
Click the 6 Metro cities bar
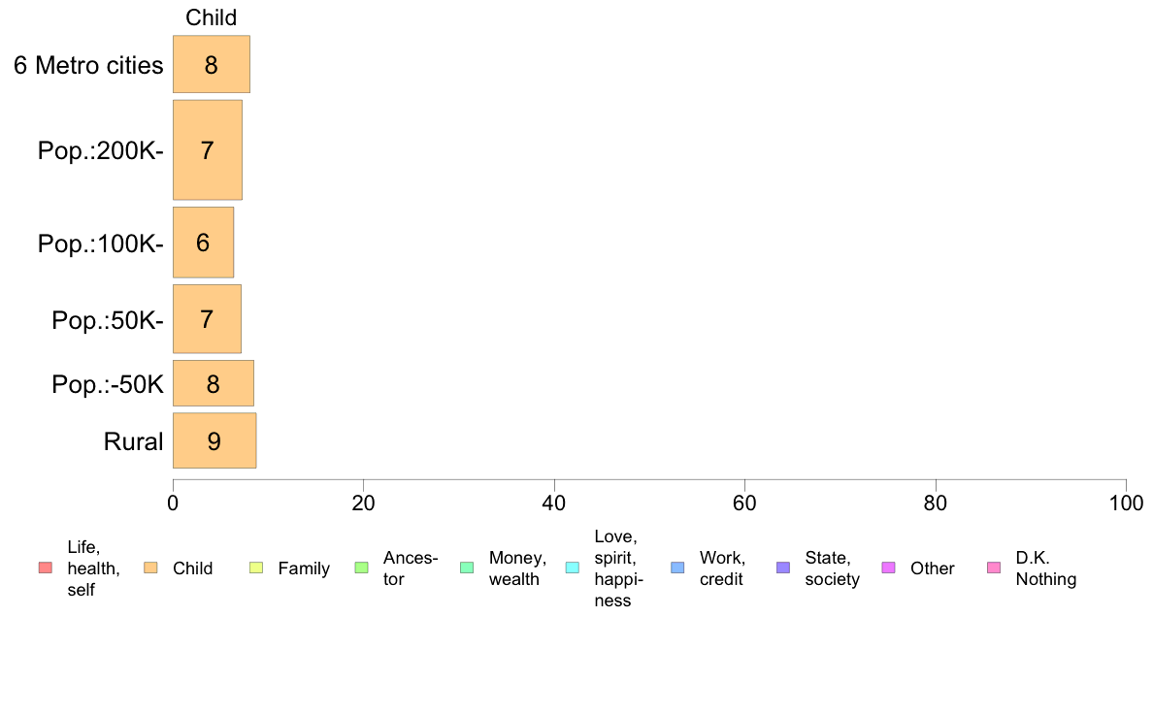tap(212, 64)
